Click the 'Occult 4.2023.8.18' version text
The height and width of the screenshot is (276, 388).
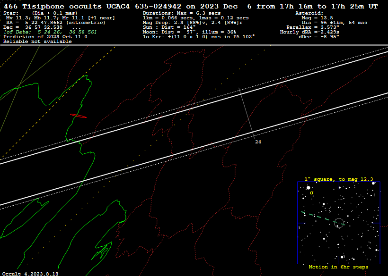(x=30, y=274)
